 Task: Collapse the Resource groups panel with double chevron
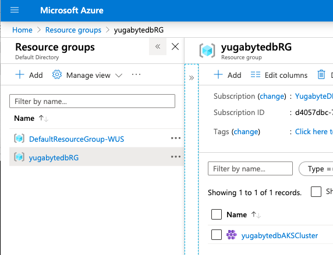[x=158, y=46]
